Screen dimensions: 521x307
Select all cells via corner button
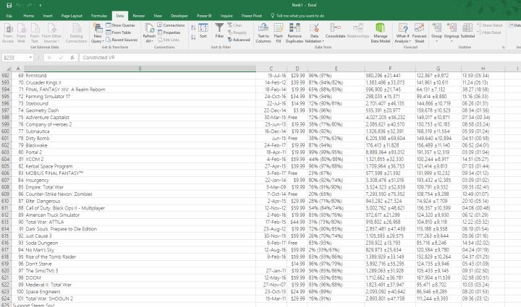pos(8,69)
